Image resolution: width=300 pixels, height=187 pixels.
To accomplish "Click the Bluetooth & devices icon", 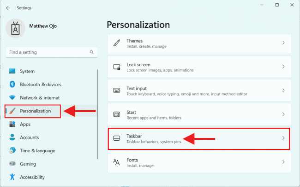I will [x=12, y=85].
